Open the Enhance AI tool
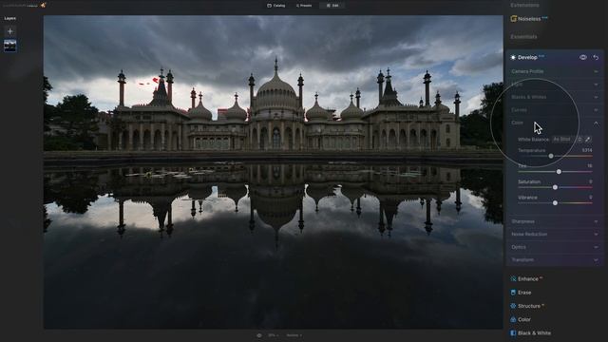Screen dimensions: 608x342 pyautogui.click(x=527, y=278)
